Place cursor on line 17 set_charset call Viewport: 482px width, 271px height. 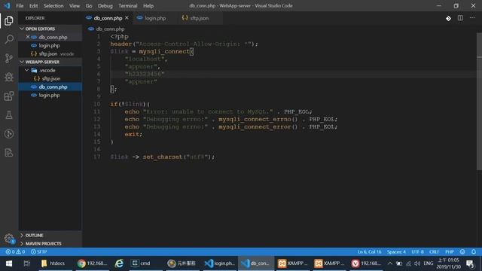tap(163, 157)
